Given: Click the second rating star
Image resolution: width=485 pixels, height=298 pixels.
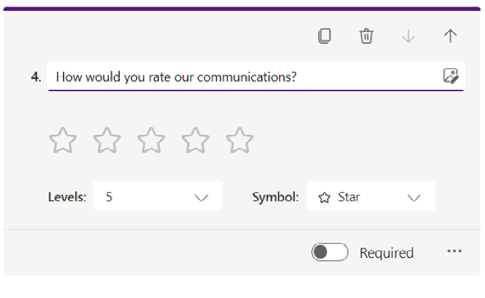Looking at the screenshot, I should coord(107,140).
